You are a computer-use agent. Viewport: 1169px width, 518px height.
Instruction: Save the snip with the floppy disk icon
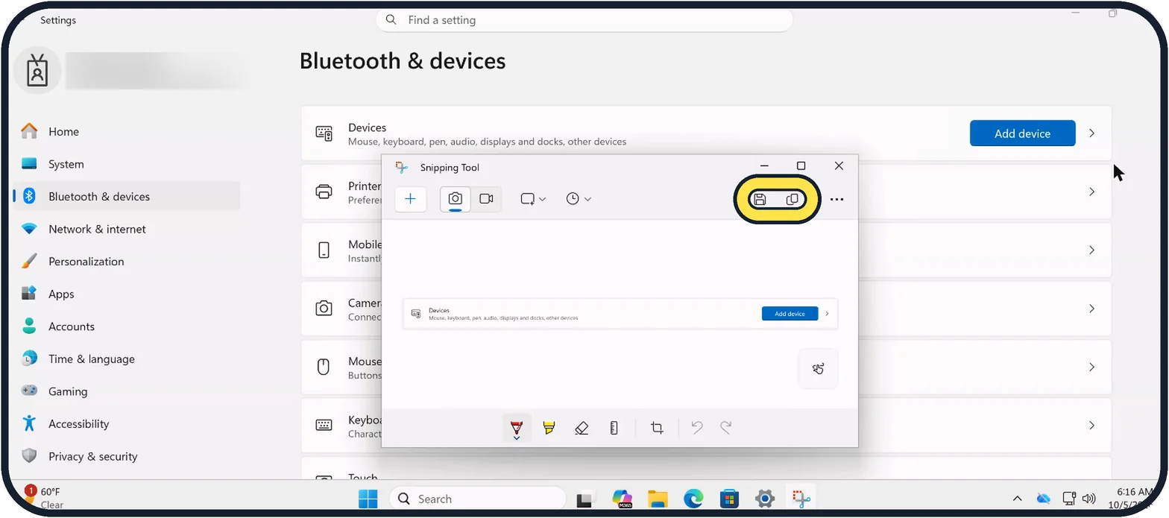pos(760,199)
